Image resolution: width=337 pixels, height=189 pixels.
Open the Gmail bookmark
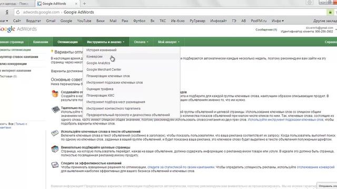point(51,21)
